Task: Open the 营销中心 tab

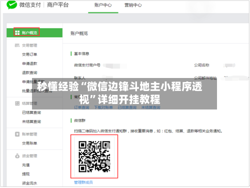Action: tap(133, 5)
